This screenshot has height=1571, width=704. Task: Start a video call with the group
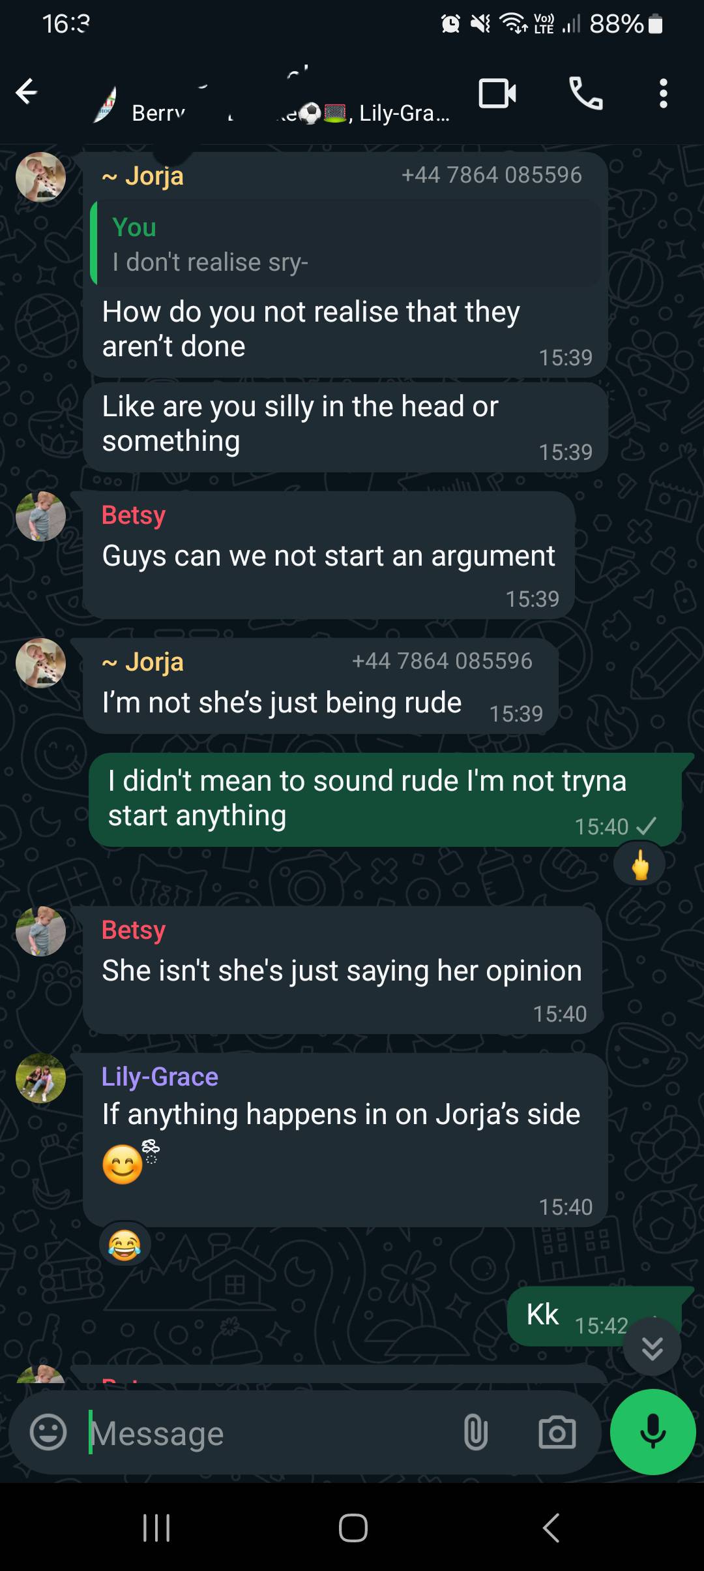click(497, 93)
